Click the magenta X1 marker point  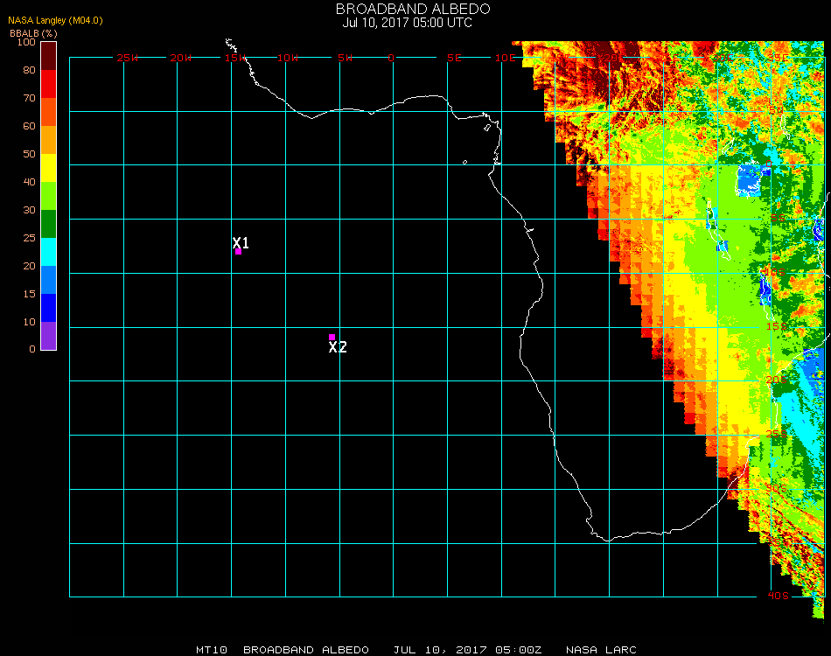pyautogui.click(x=238, y=251)
